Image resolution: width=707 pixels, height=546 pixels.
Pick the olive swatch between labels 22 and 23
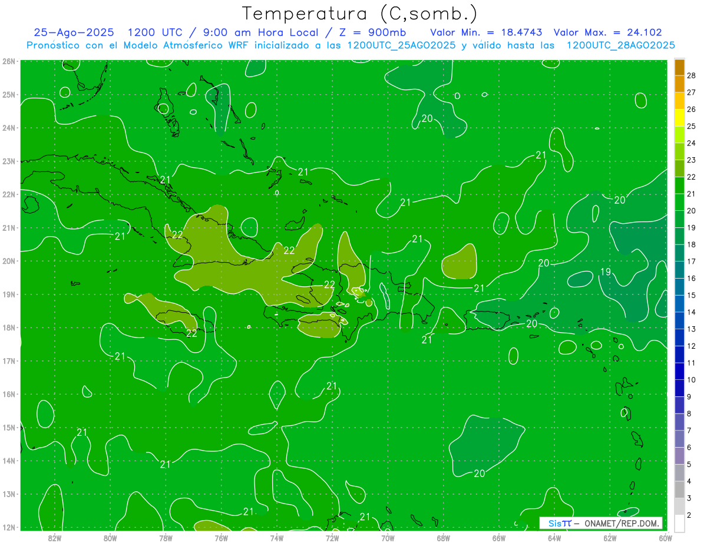tap(679, 168)
